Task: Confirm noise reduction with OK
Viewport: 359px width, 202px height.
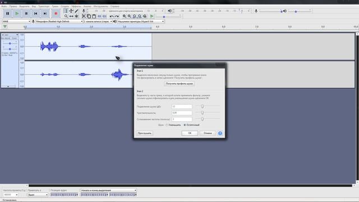Action: click(x=190, y=133)
